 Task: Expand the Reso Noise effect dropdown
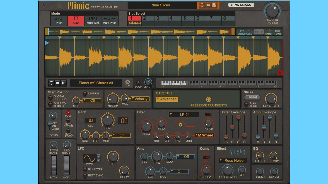point(233,160)
